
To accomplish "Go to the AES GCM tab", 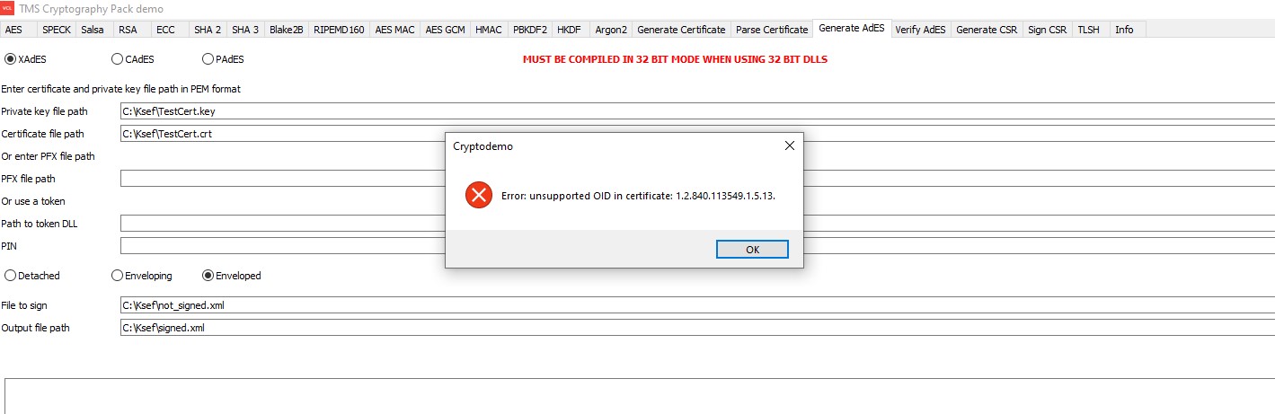I will coord(445,30).
